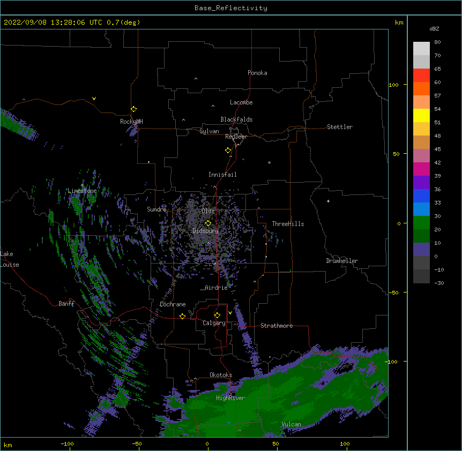Select the ThreeHills map label
Screen dimensions: 462x451
point(288,224)
